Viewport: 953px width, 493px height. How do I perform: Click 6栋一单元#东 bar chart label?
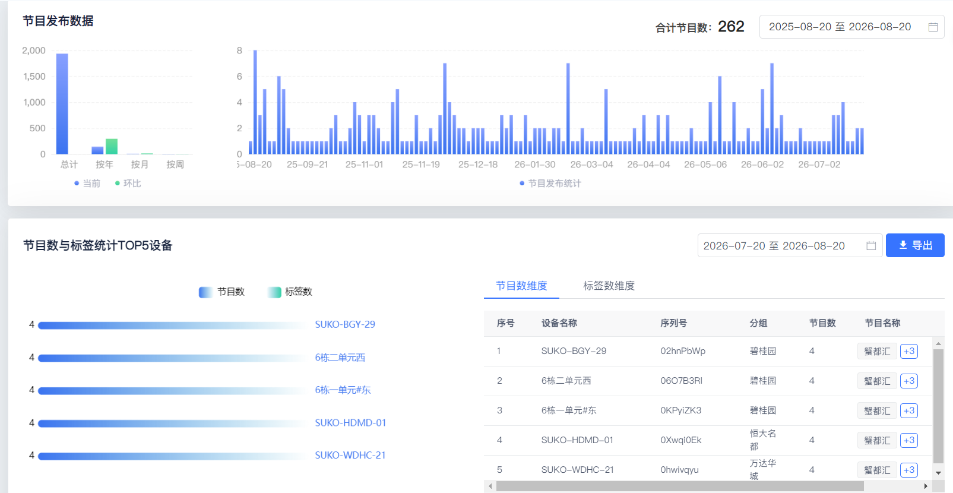(343, 390)
